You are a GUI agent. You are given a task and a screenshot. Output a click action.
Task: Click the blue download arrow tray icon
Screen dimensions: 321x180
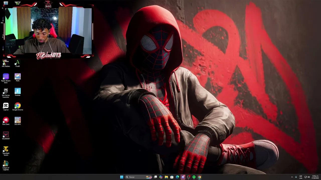[x=296, y=177]
